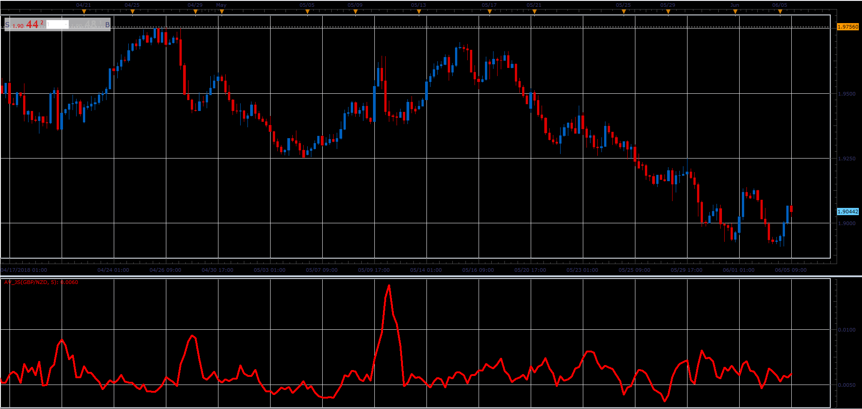Click the 1.9500 price axis label
862x409 pixels.
click(847, 94)
